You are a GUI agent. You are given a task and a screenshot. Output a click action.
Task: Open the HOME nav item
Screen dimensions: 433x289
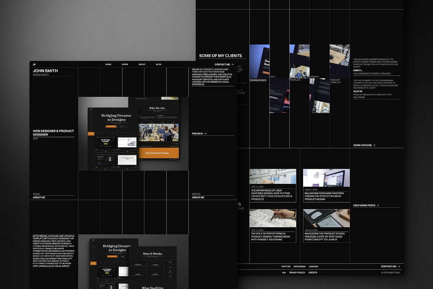108,64
